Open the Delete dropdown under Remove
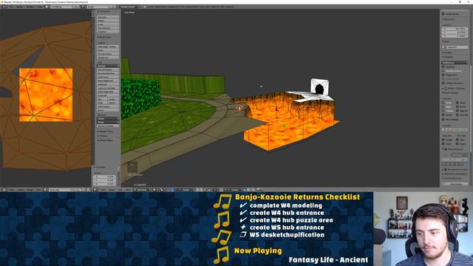The image size is (473, 266). (x=108, y=118)
